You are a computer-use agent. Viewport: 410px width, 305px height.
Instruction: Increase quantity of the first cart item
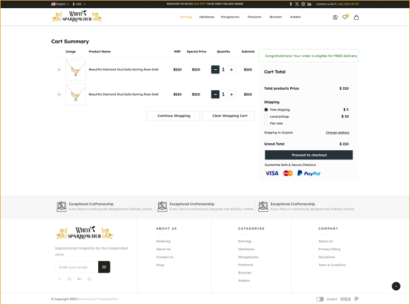click(231, 70)
